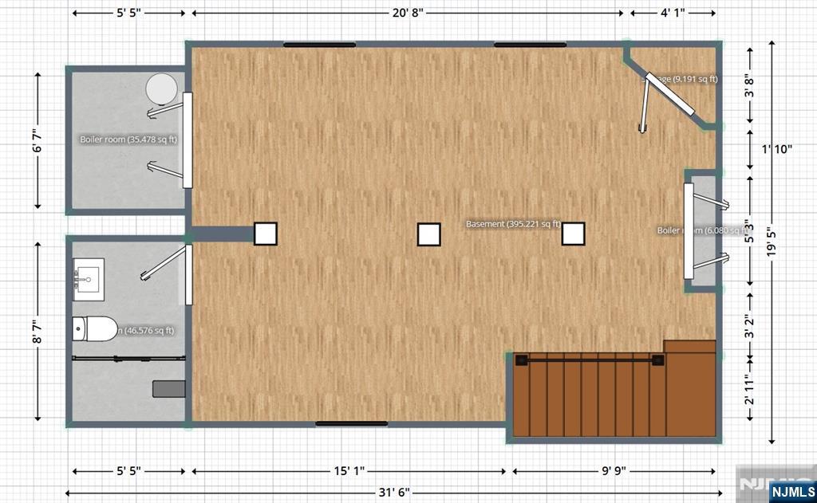Select the bathroom sink fixture
Viewport: 817px width, 503px height.
click(x=88, y=279)
